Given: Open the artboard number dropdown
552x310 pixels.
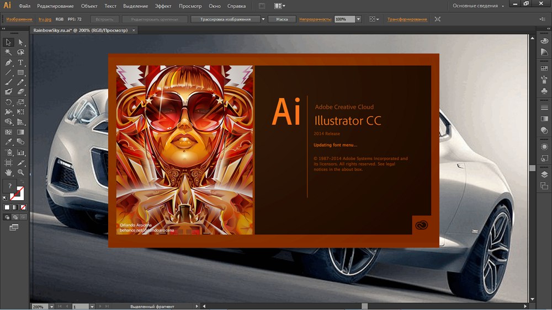Looking at the screenshot, I should (92, 307).
